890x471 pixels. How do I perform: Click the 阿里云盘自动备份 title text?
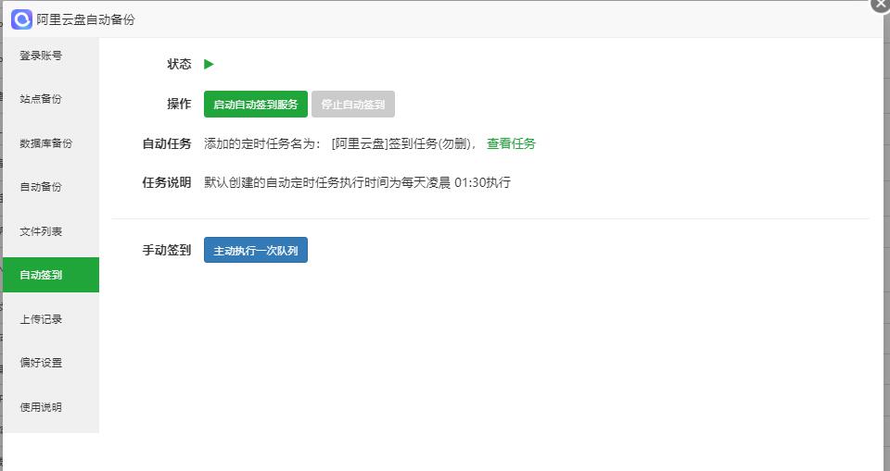(85, 19)
